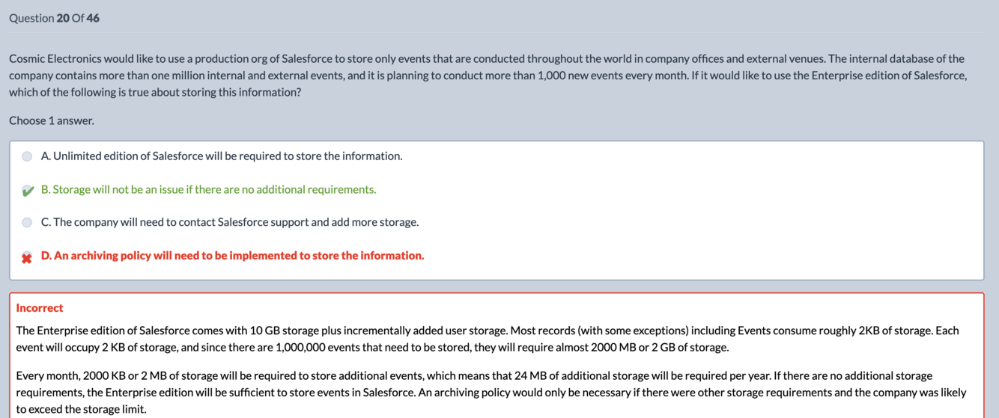The width and height of the screenshot is (999, 418).
Task: Choose answer D: archiving policy will need
Action: coord(232,256)
